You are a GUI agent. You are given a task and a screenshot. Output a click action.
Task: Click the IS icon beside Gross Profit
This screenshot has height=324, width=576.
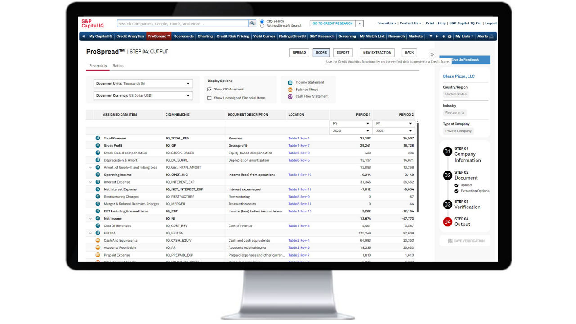[x=98, y=145]
